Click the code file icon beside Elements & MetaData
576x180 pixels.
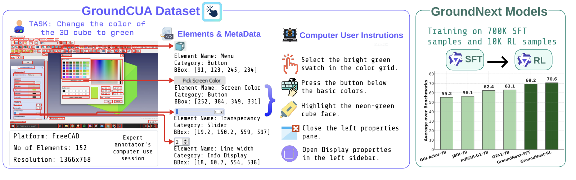tap(167, 34)
